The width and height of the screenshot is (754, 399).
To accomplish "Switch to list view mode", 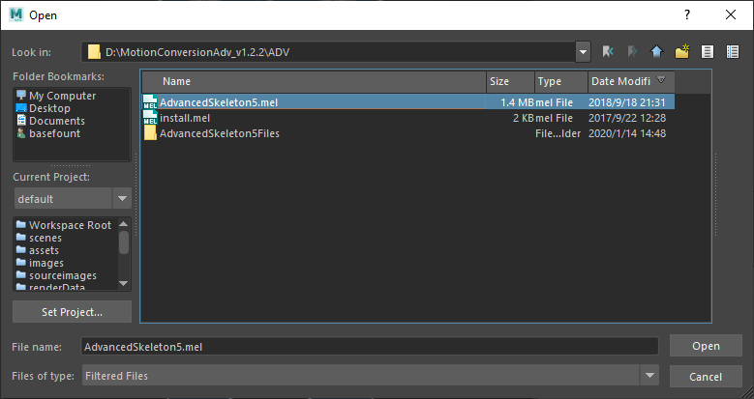I will pyautogui.click(x=707, y=51).
